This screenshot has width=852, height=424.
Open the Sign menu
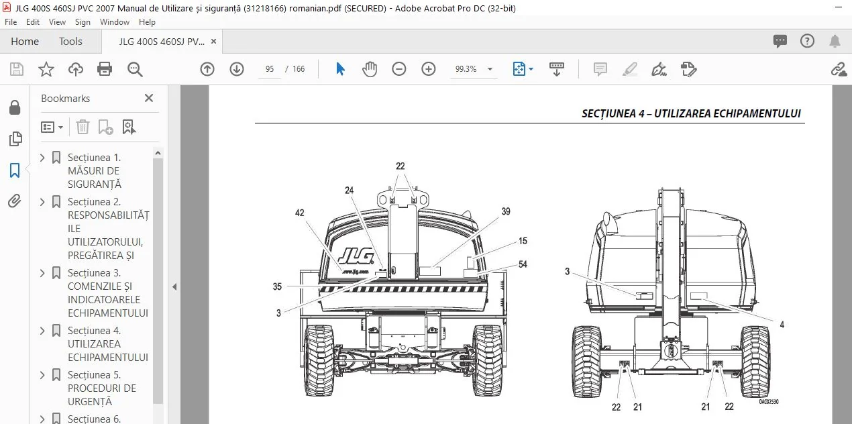coord(83,22)
